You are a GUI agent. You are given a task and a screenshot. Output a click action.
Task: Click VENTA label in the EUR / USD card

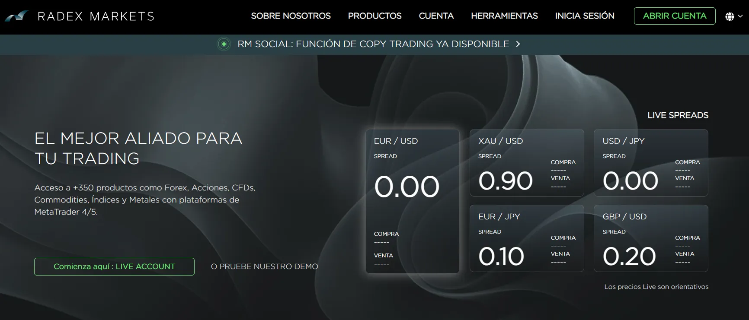point(383,255)
